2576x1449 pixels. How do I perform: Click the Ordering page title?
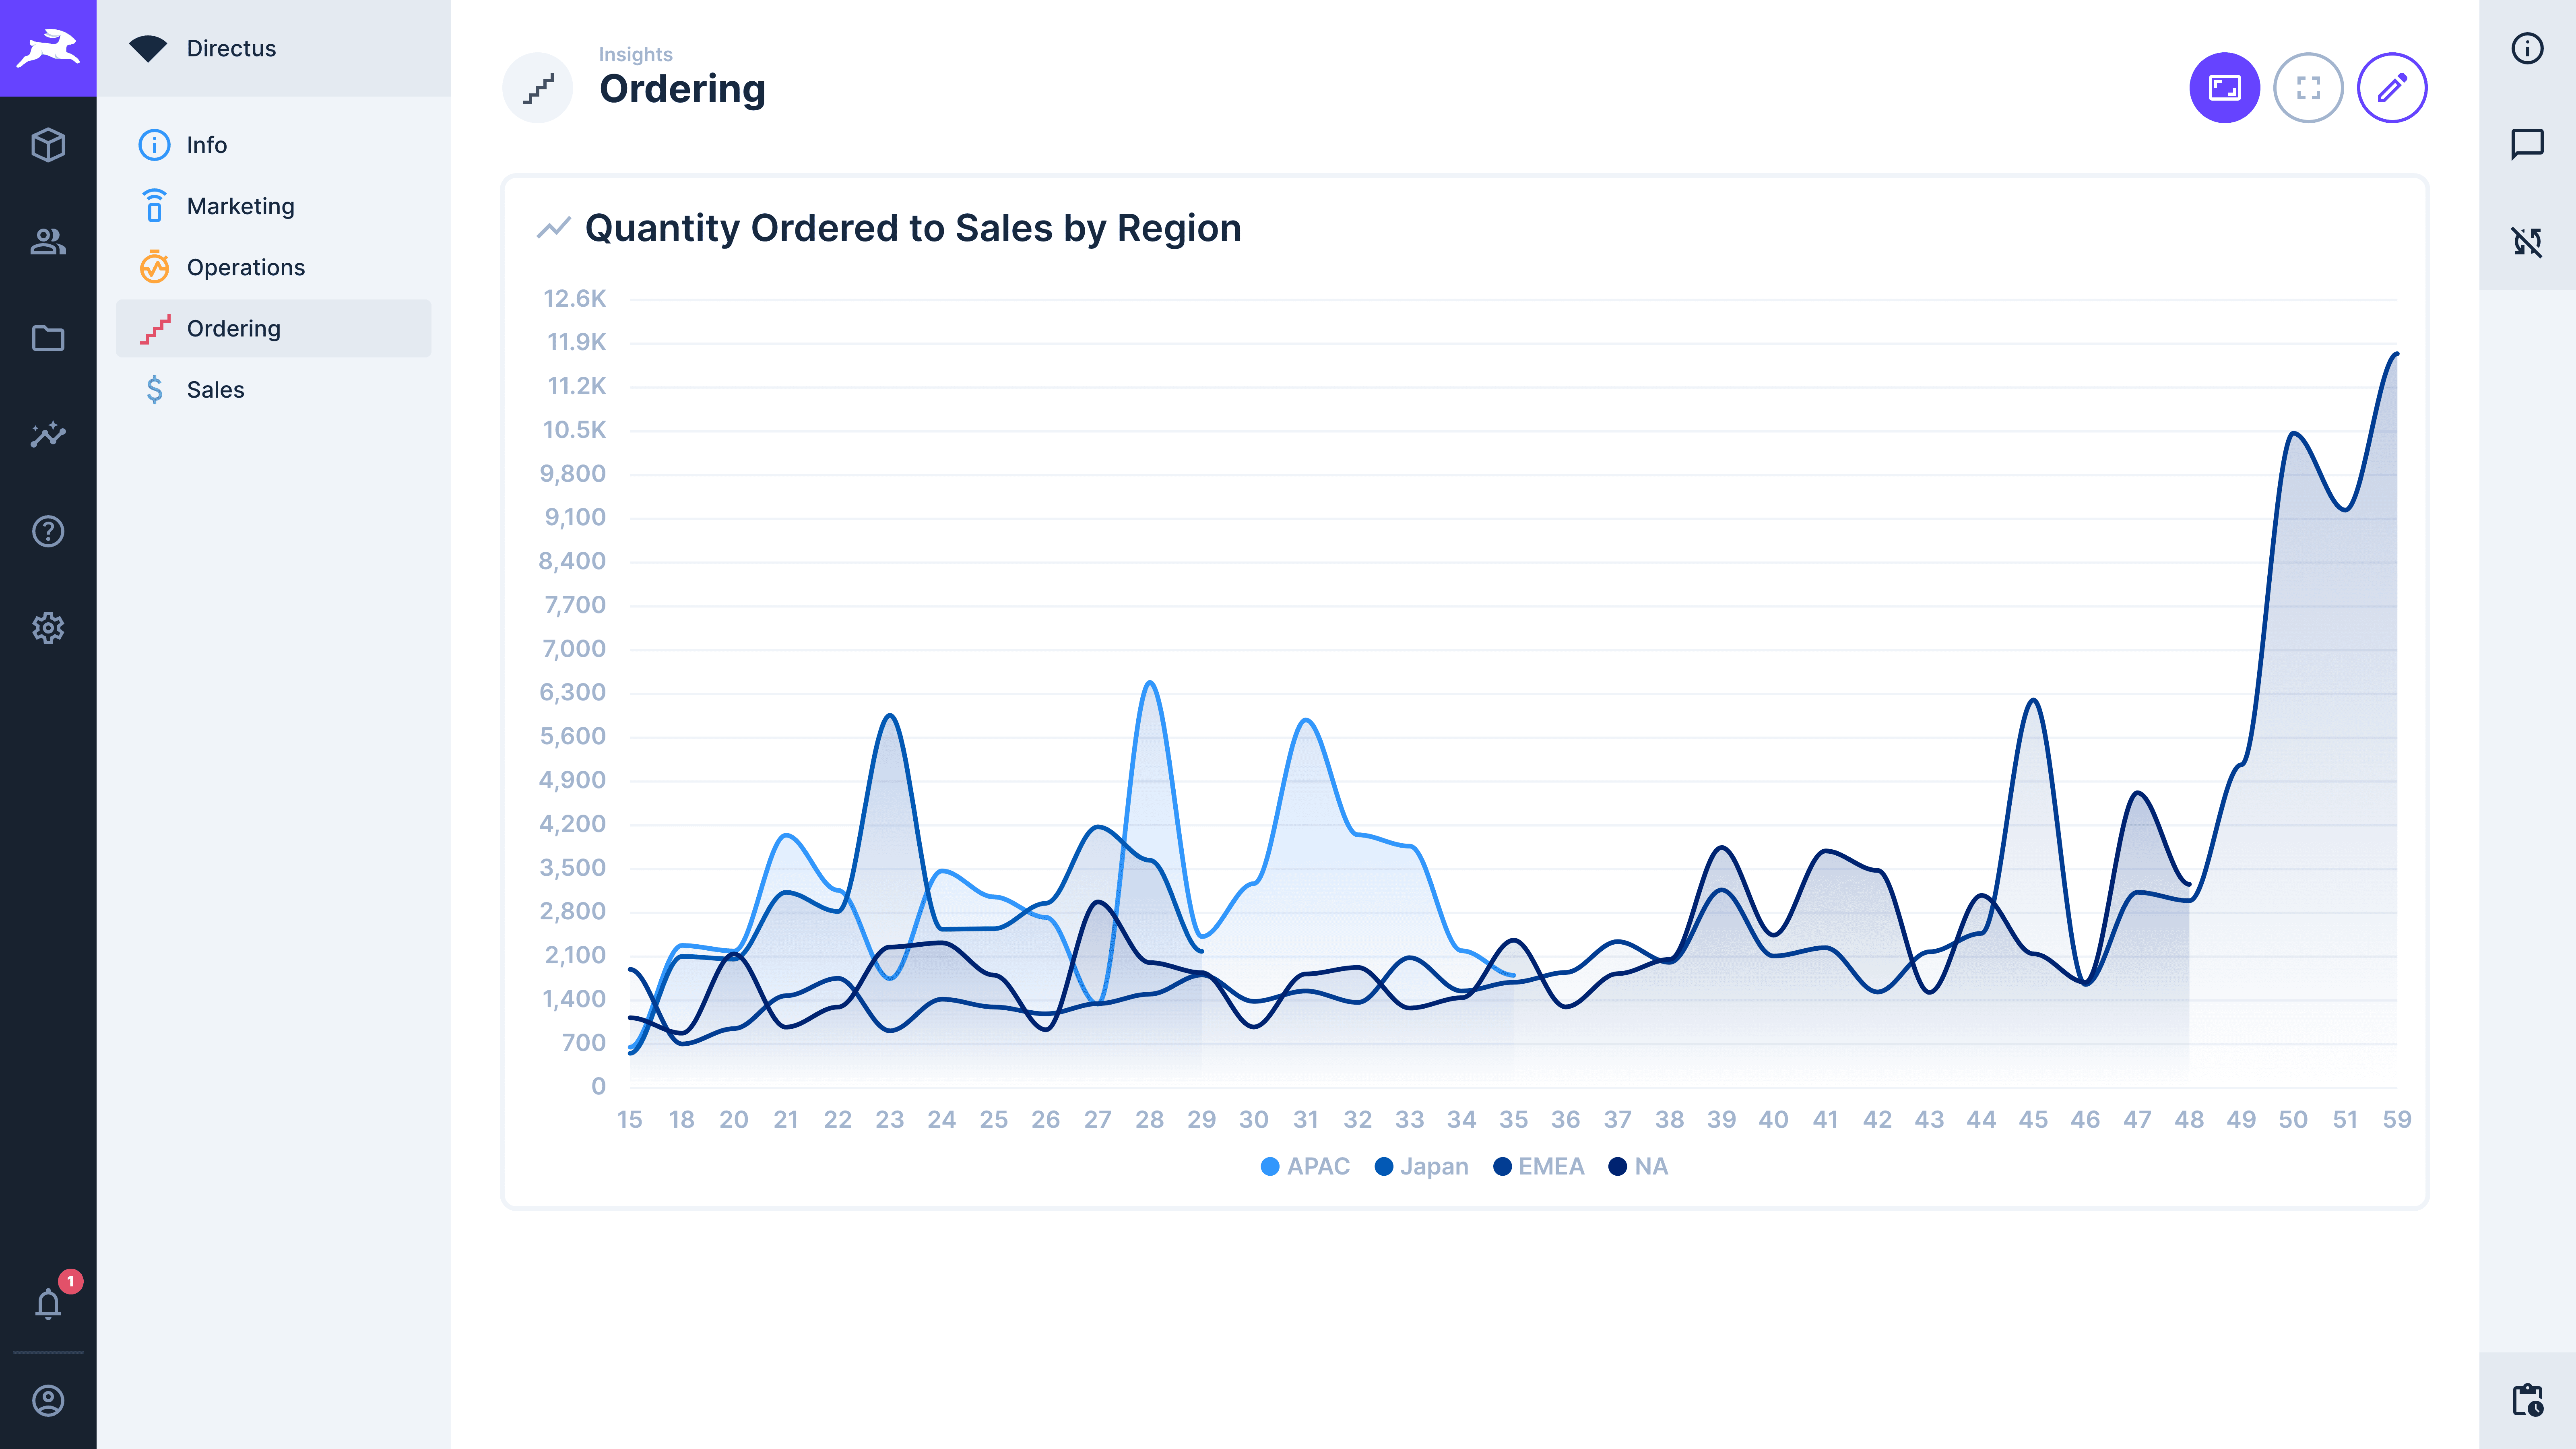coord(682,89)
